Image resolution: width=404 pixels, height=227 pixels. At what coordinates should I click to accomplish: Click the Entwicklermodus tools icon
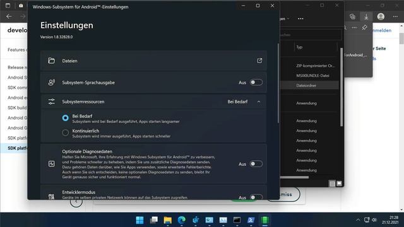[x=51, y=197]
